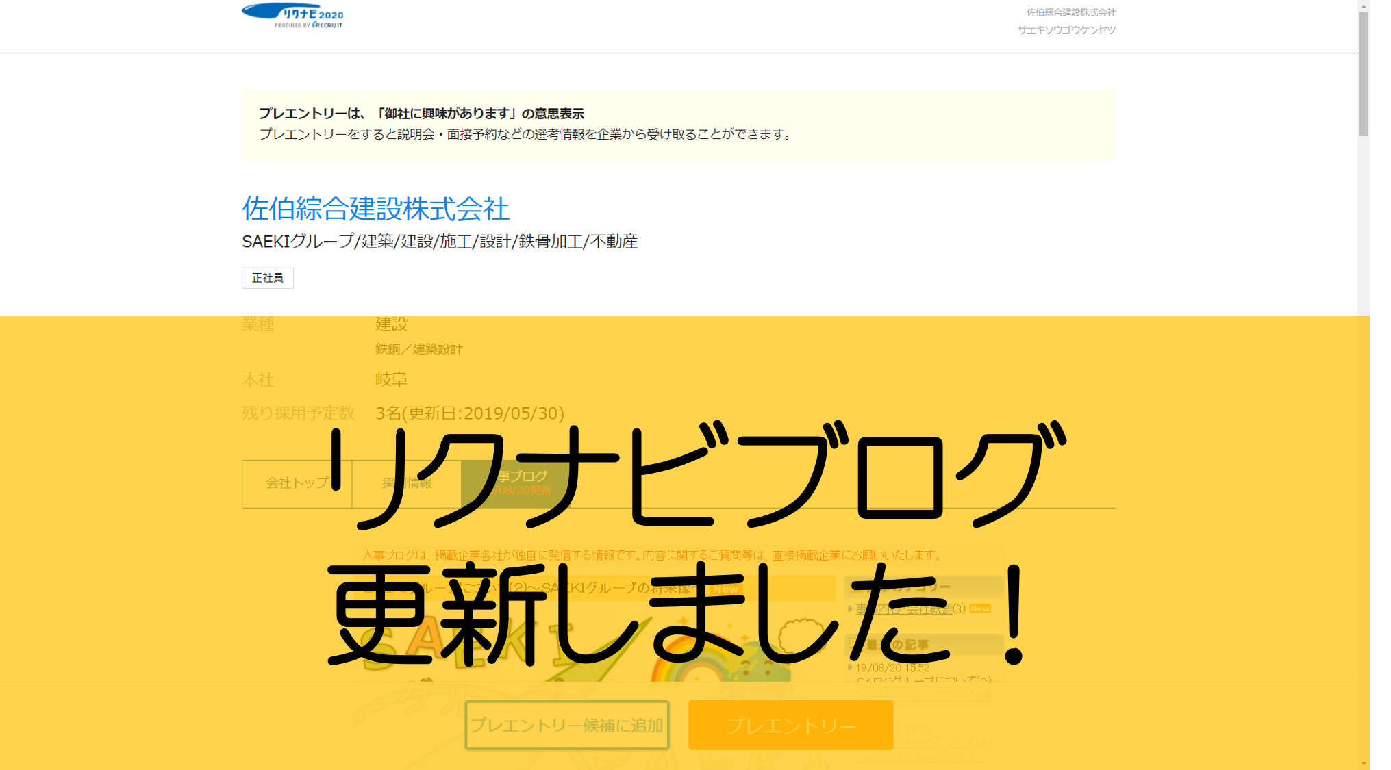
Task: Click the scrollbar up arrow
Action: 1364,5
